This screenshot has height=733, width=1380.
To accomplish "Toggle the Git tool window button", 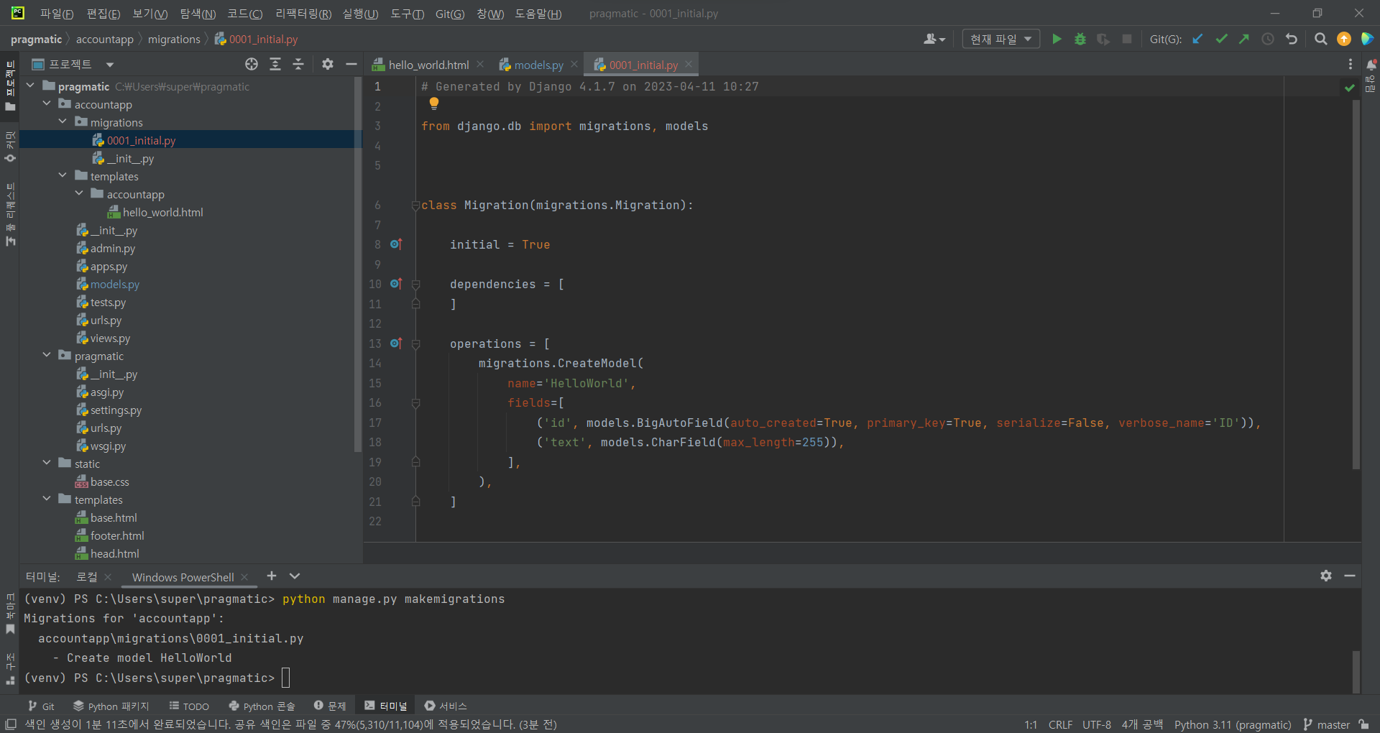I will coord(41,706).
